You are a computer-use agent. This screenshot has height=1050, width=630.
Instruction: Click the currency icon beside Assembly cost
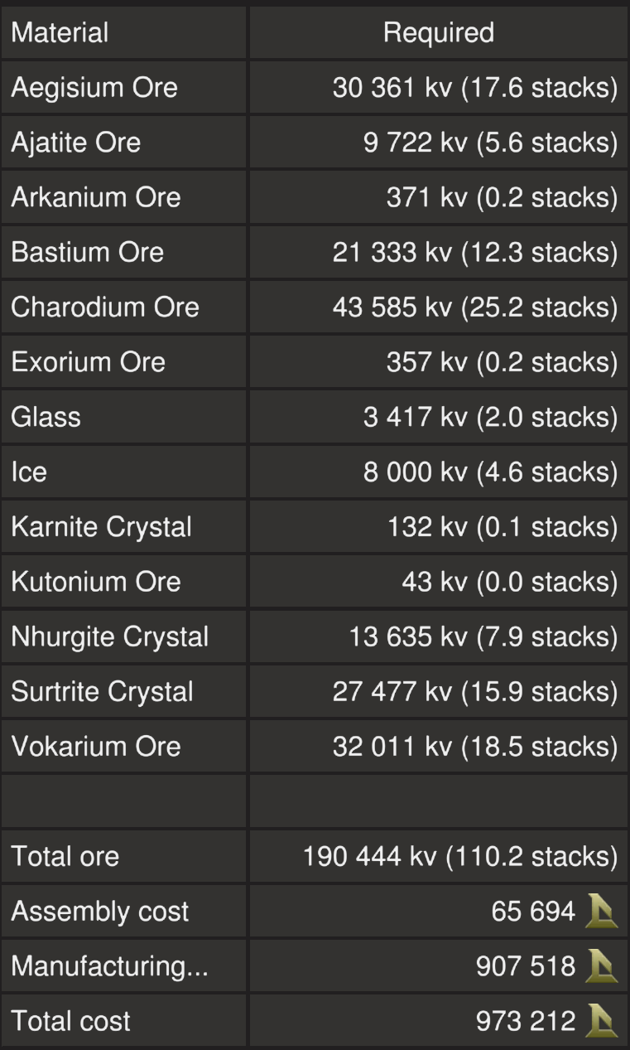click(601, 912)
